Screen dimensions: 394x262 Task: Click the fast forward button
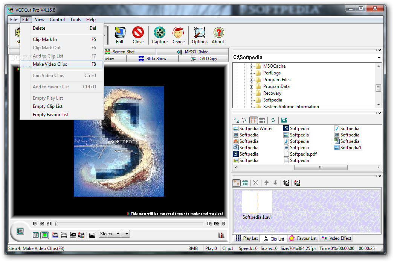click(x=216, y=223)
